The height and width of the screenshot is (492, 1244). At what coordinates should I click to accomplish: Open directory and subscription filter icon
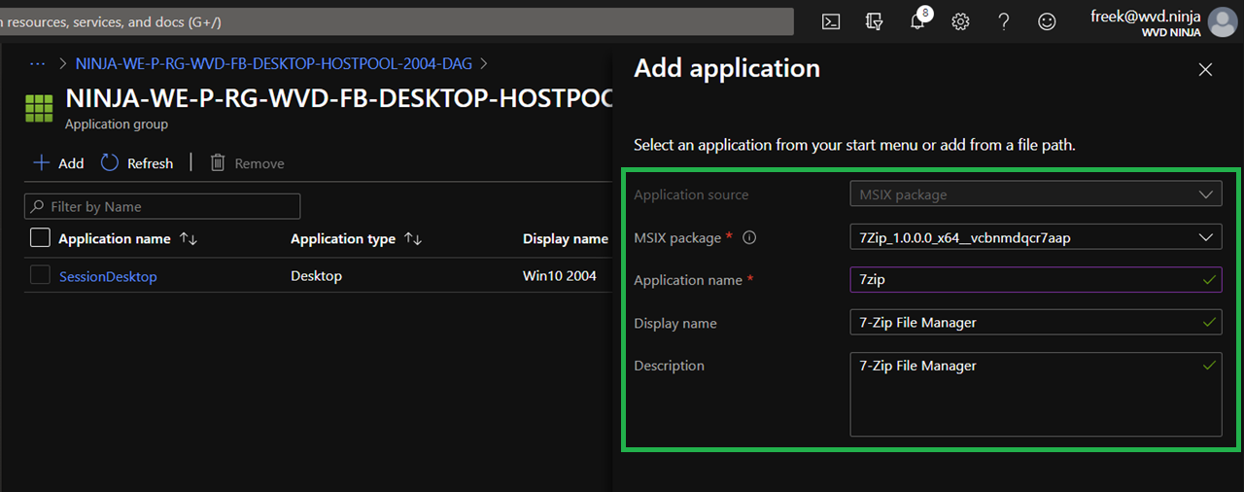click(874, 21)
